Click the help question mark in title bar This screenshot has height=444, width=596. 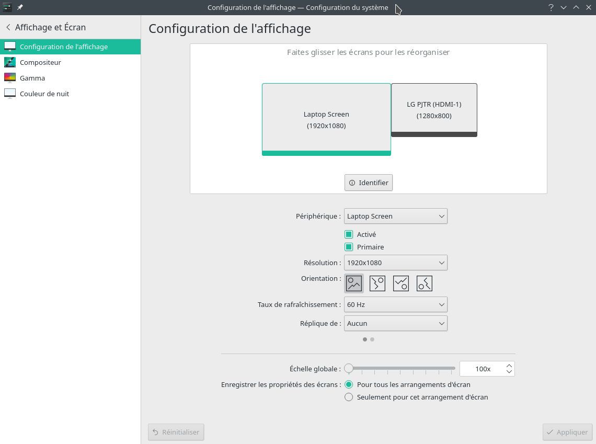pos(551,7)
